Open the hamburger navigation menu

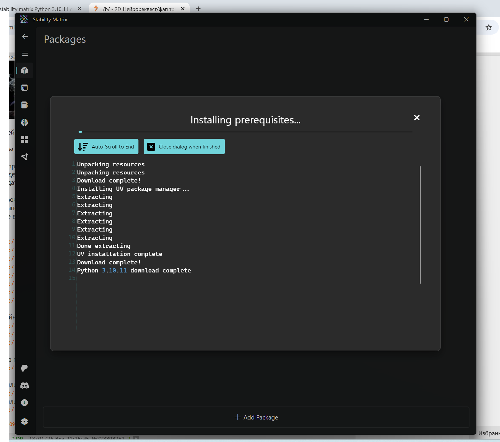(25, 54)
